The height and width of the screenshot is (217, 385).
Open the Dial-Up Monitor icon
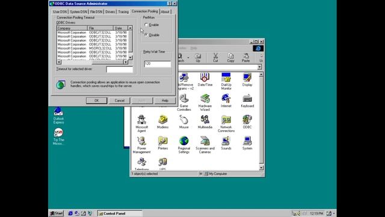[x=226, y=81]
